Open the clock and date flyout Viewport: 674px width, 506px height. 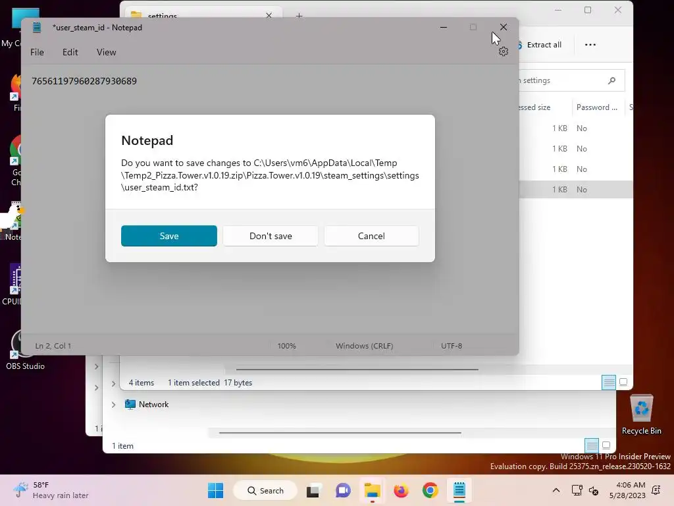(x=627, y=490)
